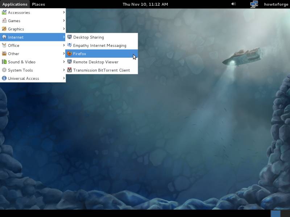
Task: Select the Universal Access label
Action: pyautogui.click(x=24, y=78)
